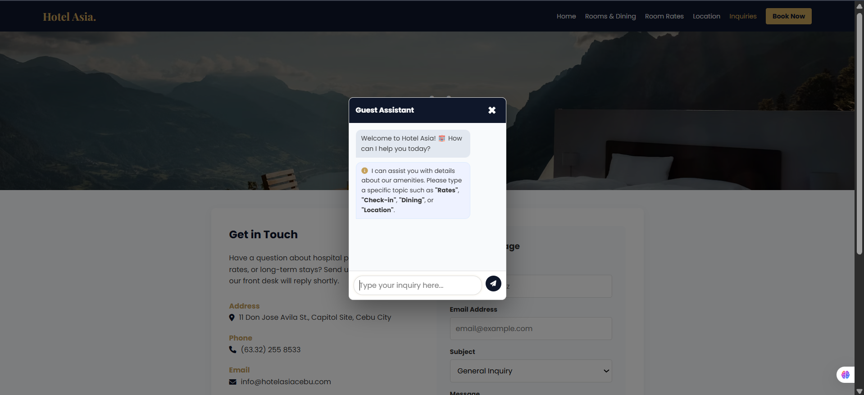
Task: Expand the Subject dropdown General Inquiry
Action: (x=531, y=371)
